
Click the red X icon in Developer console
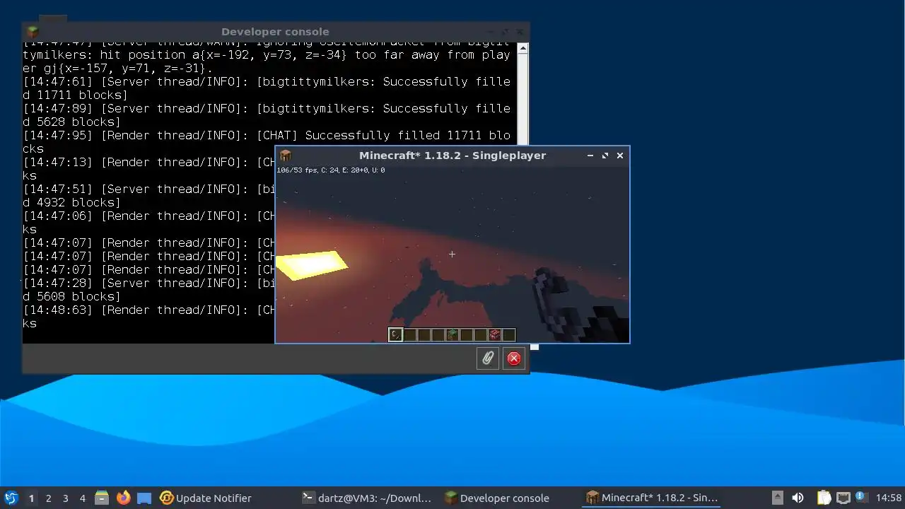(x=514, y=358)
